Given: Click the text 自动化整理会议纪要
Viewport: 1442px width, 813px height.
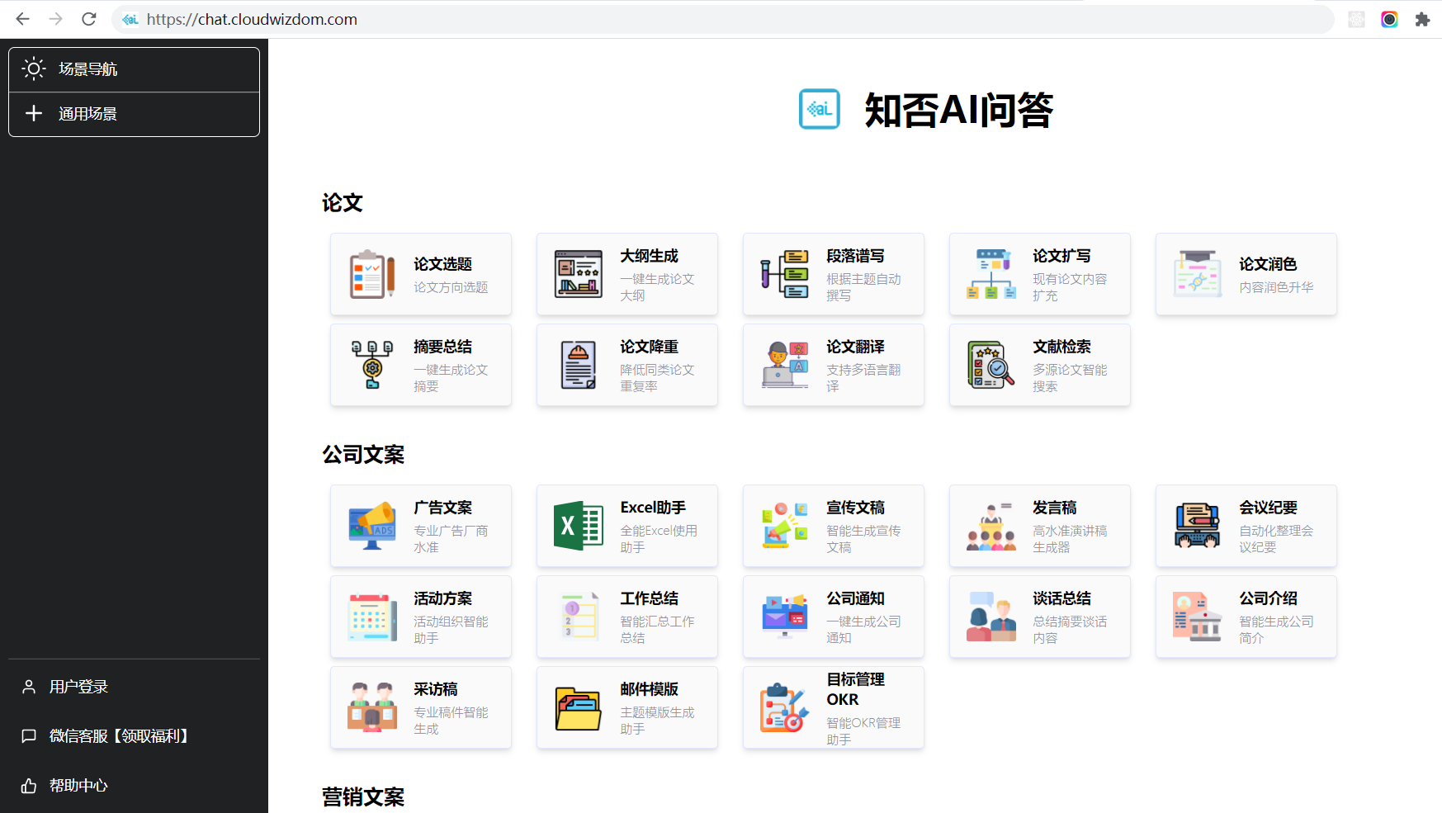Looking at the screenshot, I should (1276, 539).
